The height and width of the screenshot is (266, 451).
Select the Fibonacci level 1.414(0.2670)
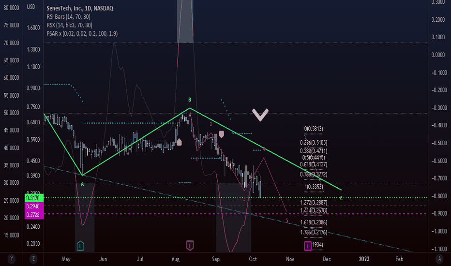(x=314, y=210)
